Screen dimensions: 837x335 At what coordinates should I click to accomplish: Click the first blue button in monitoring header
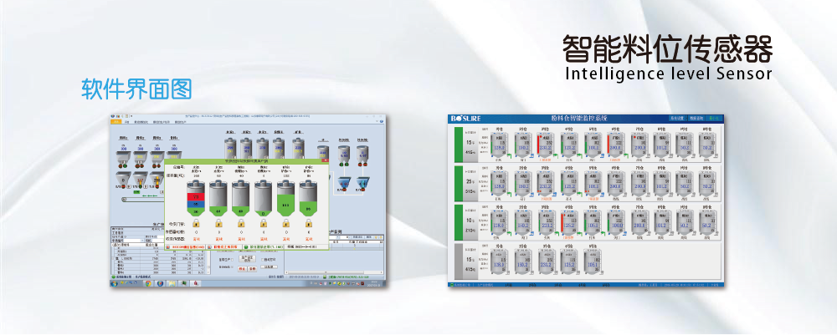677,119
